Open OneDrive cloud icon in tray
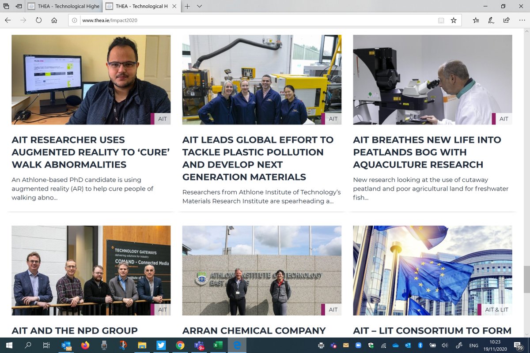Viewport: 530px width, 353px height. [x=396, y=345]
